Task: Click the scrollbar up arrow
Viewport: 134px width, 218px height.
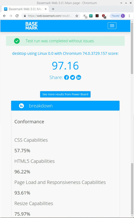Action: tap(132, 22)
